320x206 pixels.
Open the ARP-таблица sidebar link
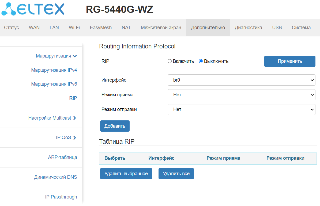tap(62, 157)
